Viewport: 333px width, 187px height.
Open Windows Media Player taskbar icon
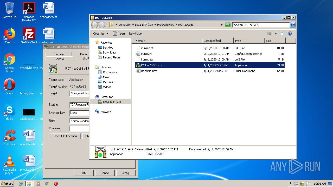[x=38, y=184]
